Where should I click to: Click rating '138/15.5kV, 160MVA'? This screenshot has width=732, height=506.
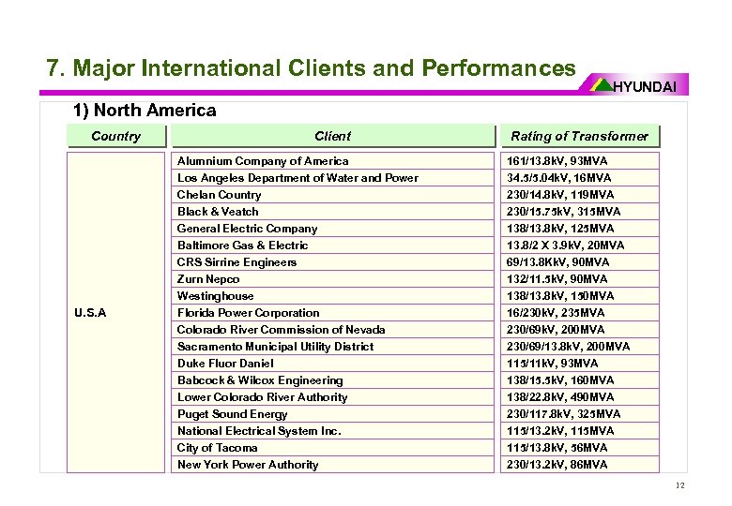(x=580, y=379)
